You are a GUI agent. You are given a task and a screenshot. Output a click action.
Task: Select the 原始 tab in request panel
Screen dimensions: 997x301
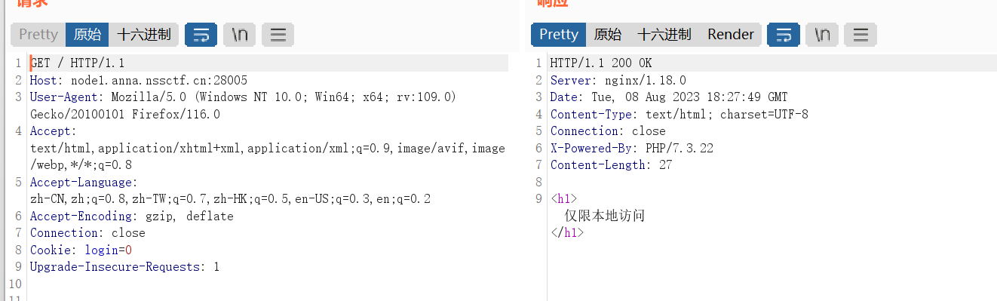click(87, 34)
